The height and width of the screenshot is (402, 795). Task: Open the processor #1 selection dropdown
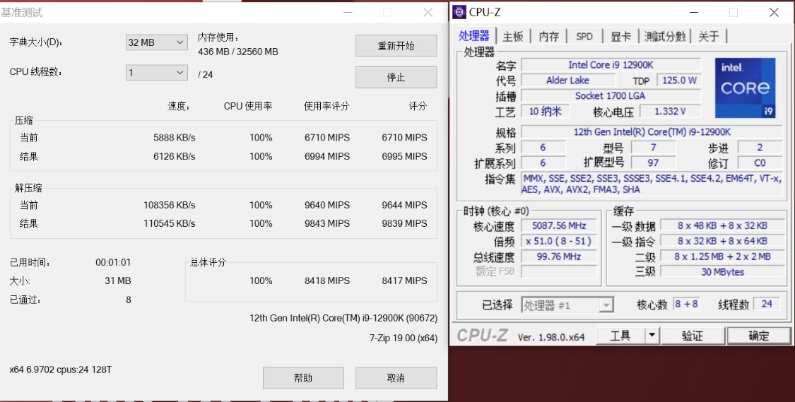tap(567, 305)
